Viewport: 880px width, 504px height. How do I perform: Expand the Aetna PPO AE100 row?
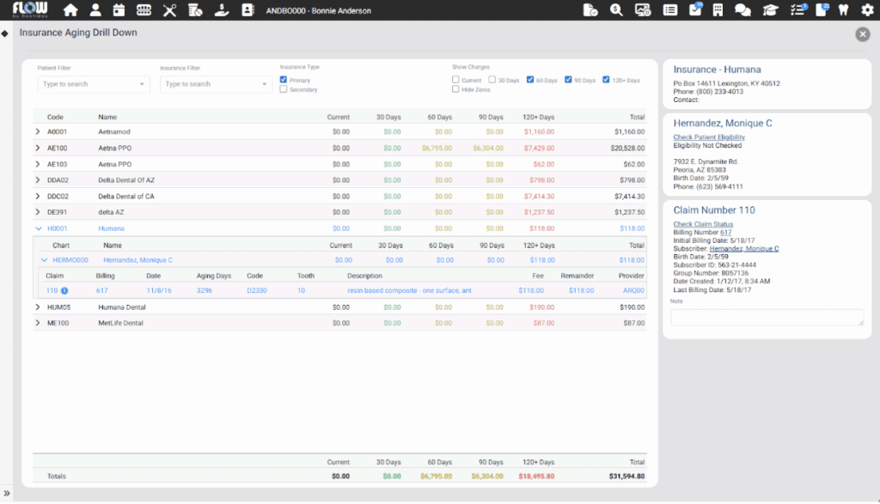click(x=38, y=148)
